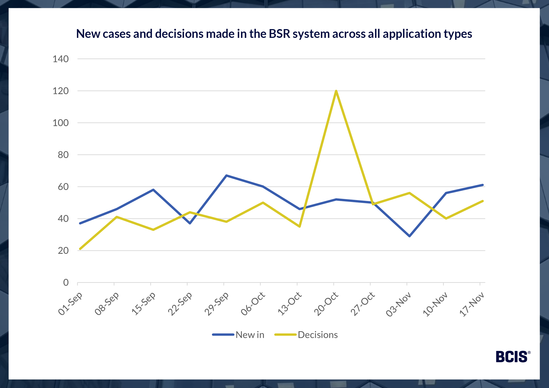The height and width of the screenshot is (388, 549).
Task: Click the New in legend label
Action: click(x=250, y=335)
